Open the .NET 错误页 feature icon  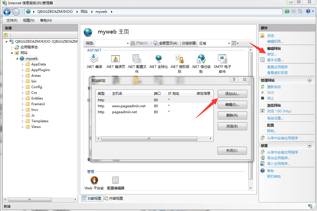[115, 59]
